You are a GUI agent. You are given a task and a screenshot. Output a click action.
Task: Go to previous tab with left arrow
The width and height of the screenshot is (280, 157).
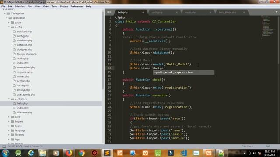click(x=108, y=12)
